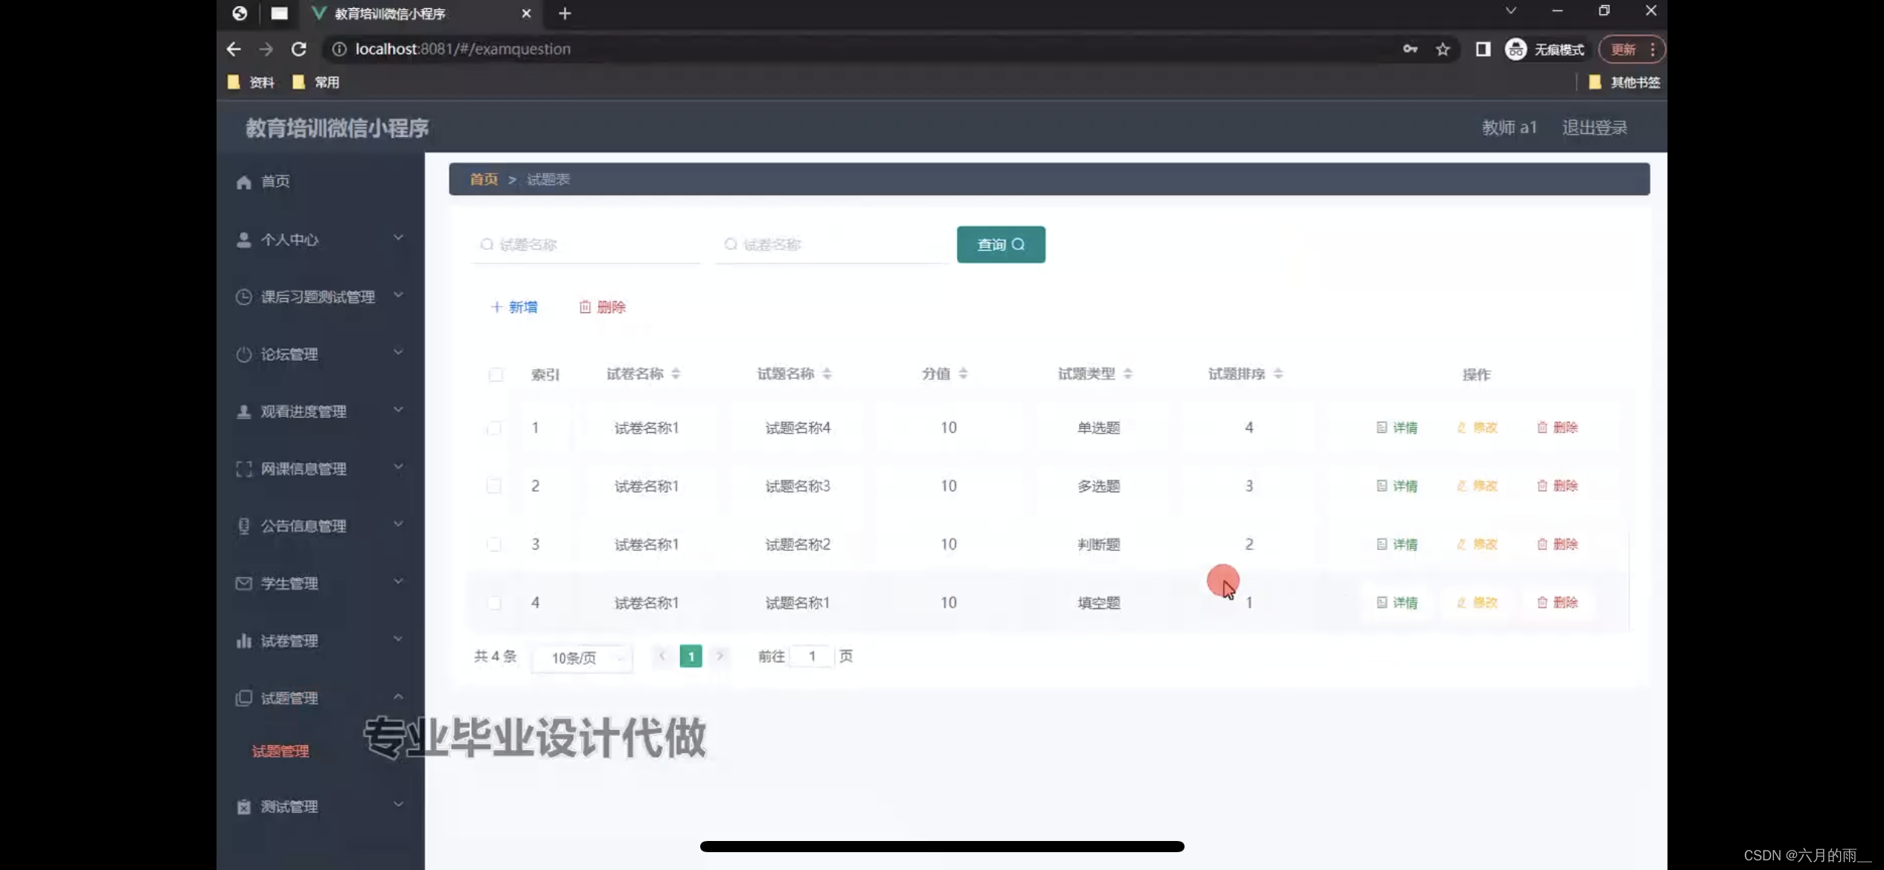Click 删除 for 试题名称2 row

1557,544
